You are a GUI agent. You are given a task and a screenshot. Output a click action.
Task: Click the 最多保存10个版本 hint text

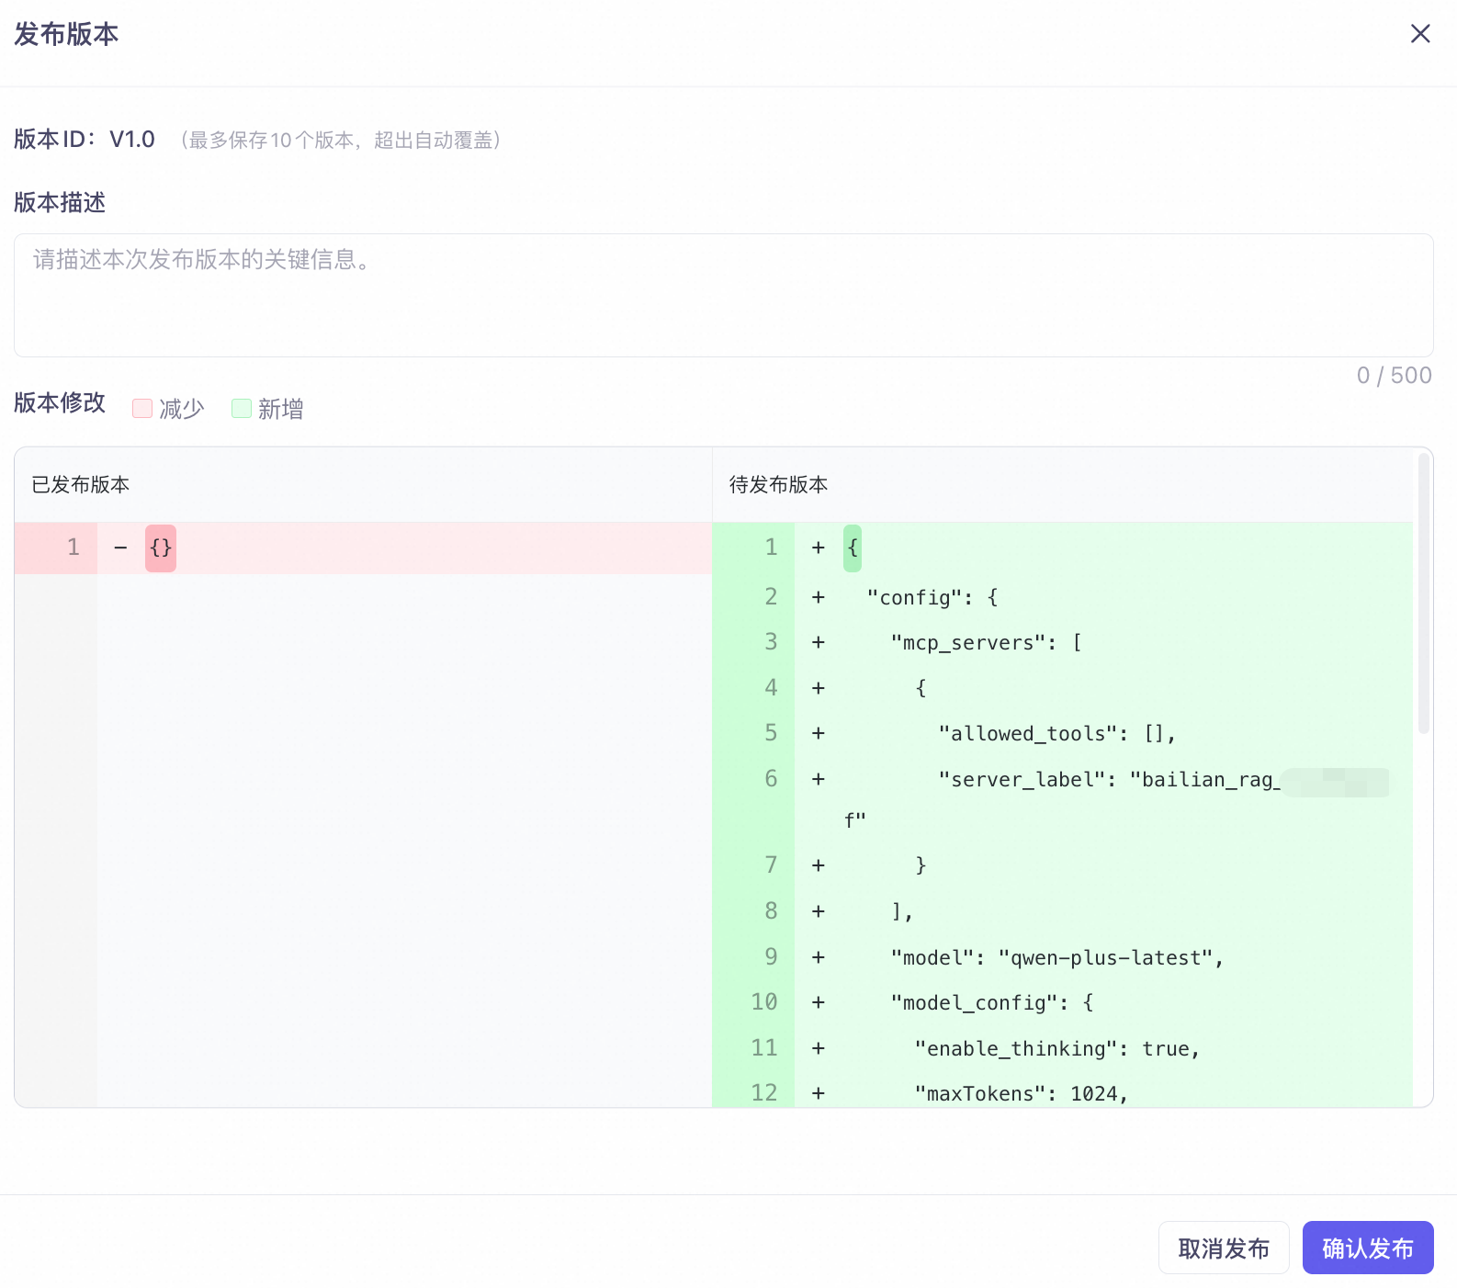[341, 140]
